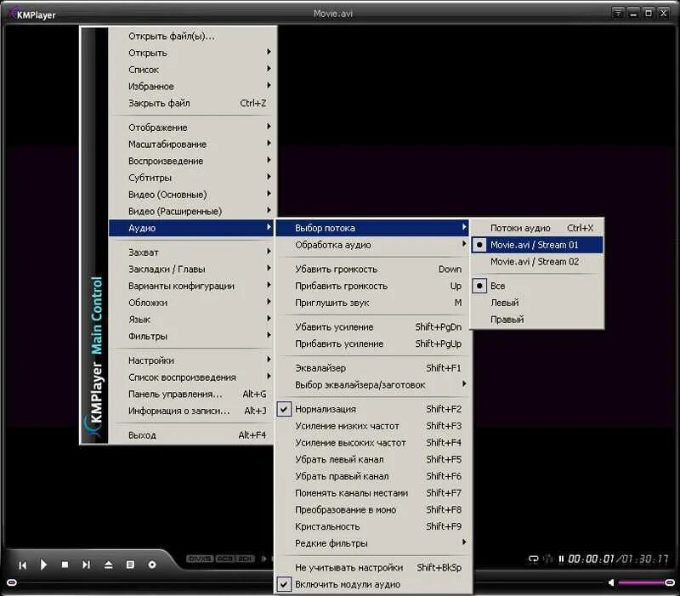Enable Усиление низких частот
Screen dimensions: 680x596
[x=373, y=426]
